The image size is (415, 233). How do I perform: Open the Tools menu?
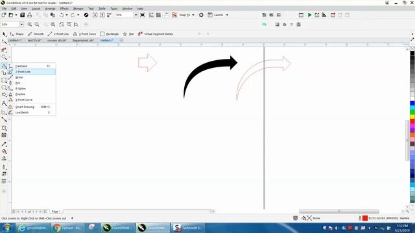pos(114,8)
